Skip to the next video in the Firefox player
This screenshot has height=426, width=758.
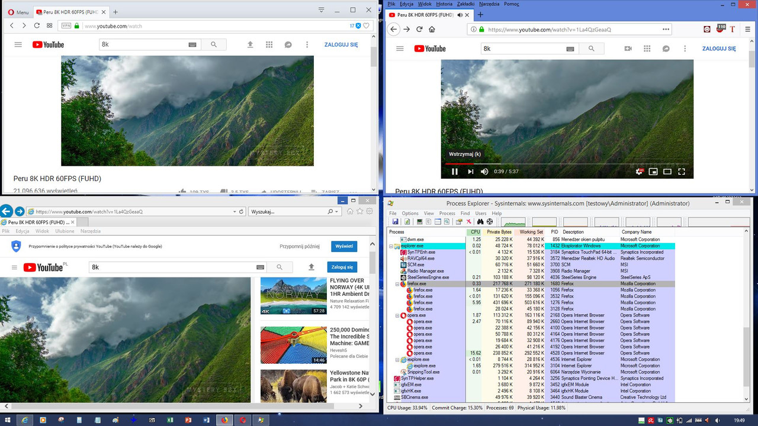point(471,172)
